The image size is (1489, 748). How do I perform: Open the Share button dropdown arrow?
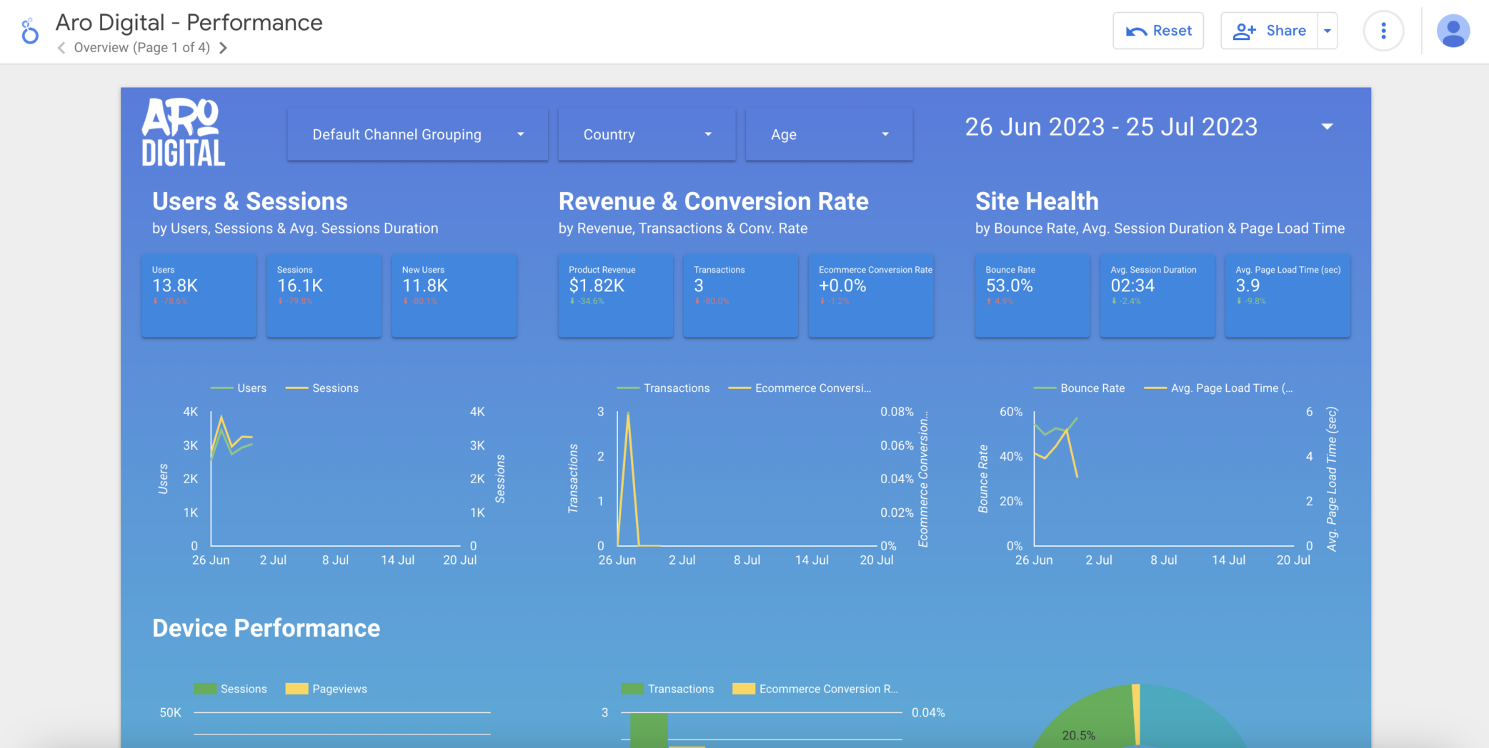point(1327,31)
